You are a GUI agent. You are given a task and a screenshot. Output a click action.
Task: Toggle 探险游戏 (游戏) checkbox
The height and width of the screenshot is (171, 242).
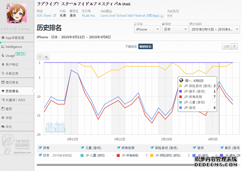point(152,147)
